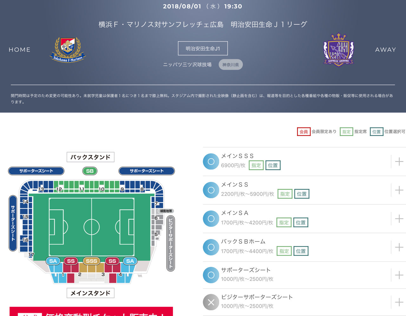Click the vertical ビジターサポーターズシート map label
The height and width of the screenshot is (316, 406).
tap(171, 243)
